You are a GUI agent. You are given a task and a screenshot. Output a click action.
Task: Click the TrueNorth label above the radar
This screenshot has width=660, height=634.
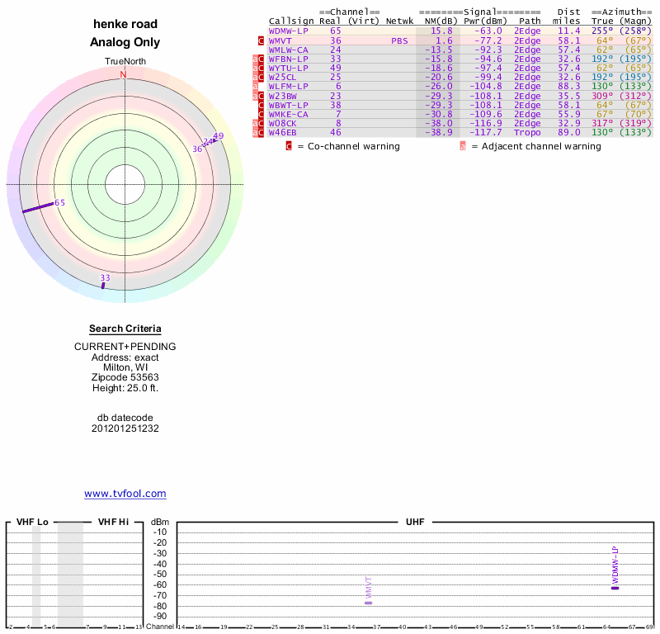point(125,62)
